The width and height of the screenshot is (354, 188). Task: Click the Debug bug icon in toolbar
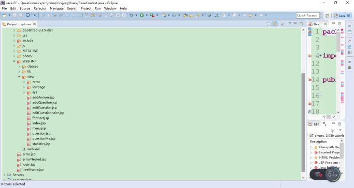click(x=132, y=15)
